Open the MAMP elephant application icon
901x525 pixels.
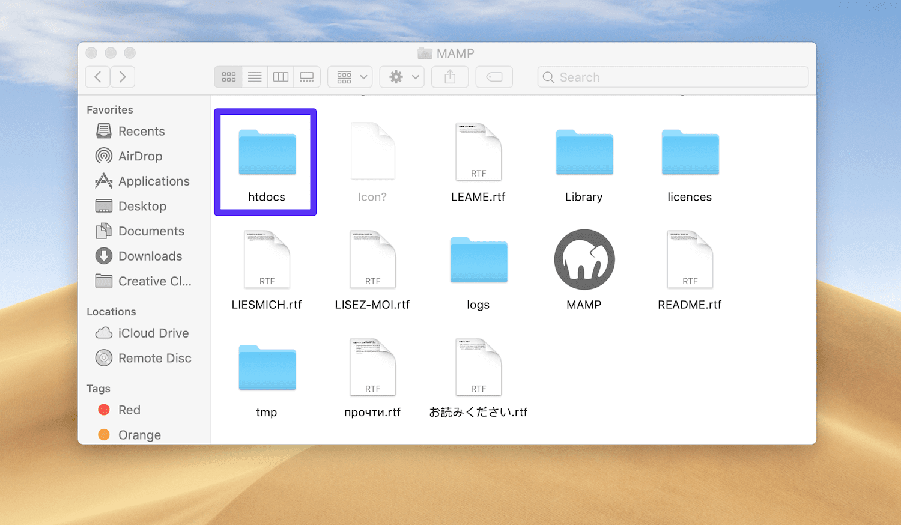(583, 259)
